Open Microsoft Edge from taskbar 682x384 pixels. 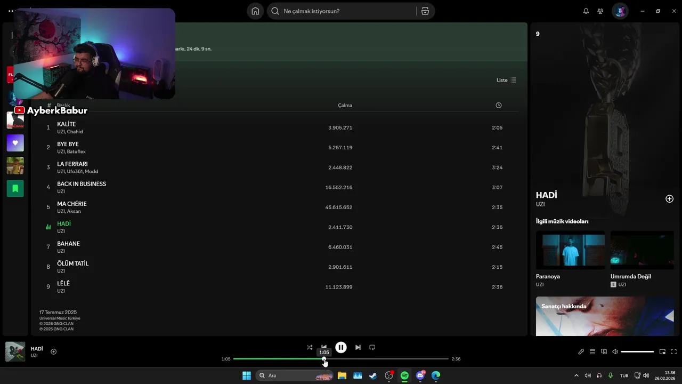coord(436,375)
